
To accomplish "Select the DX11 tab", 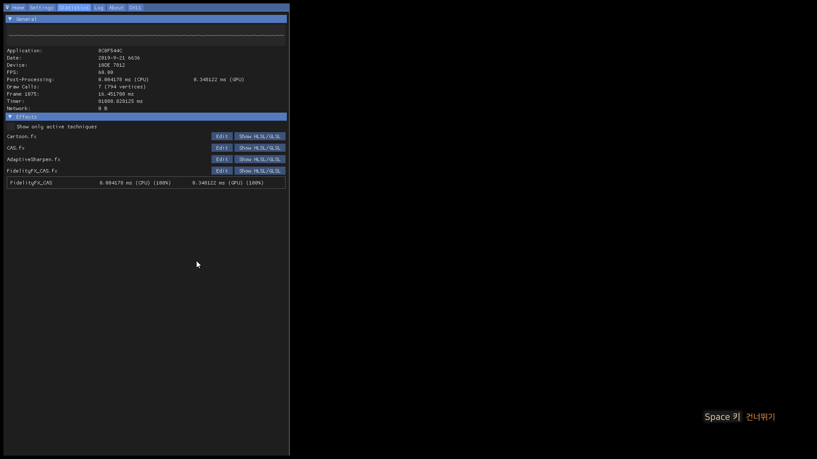I will (x=135, y=8).
